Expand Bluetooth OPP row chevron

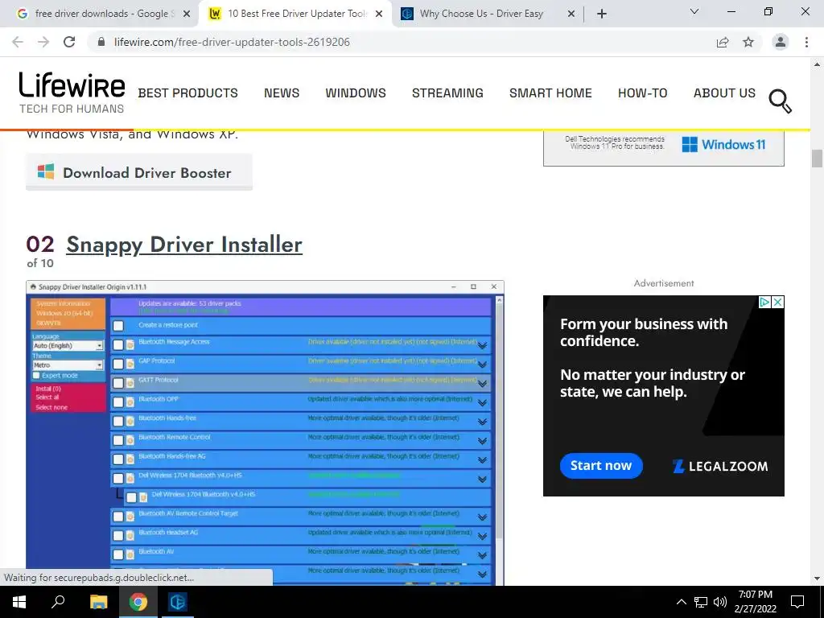(483, 403)
